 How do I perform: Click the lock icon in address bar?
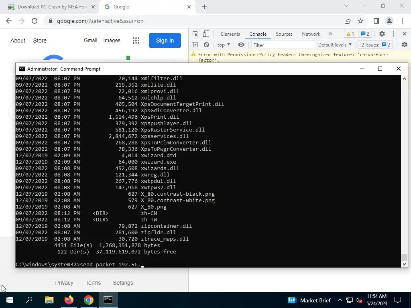[51, 21]
